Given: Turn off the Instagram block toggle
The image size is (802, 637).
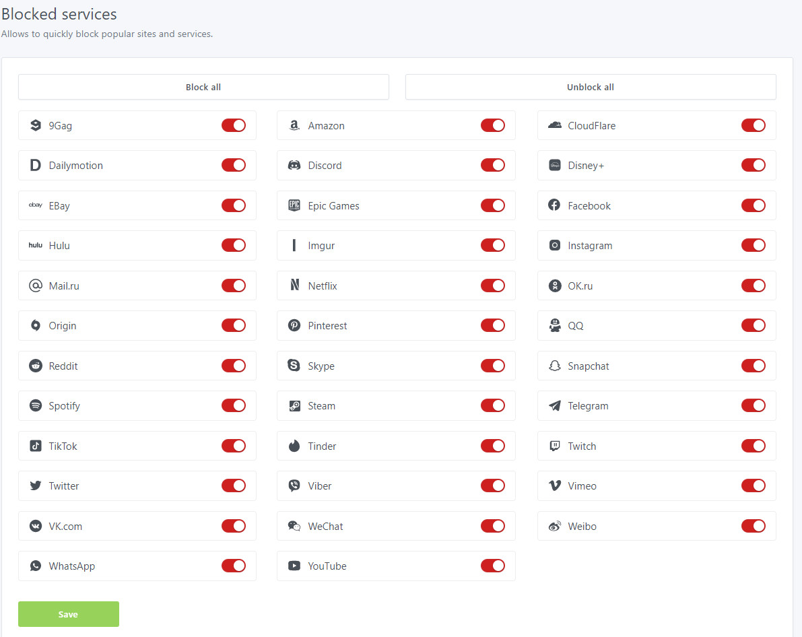Looking at the screenshot, I should 754,245.
